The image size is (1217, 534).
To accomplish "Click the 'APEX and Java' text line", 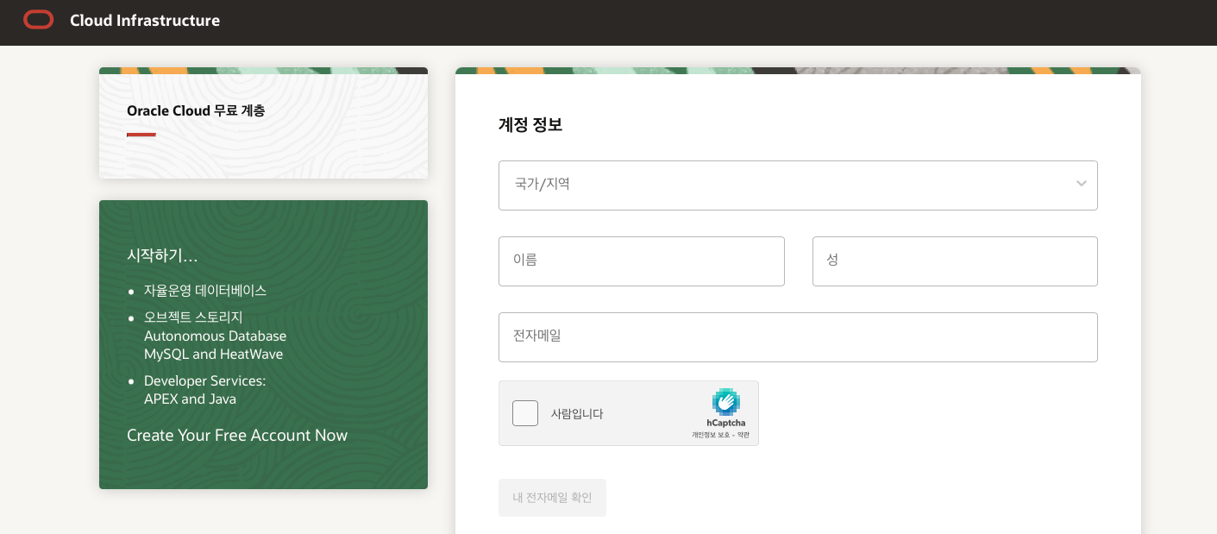I will pyautogui.click(x=190, y=399).
